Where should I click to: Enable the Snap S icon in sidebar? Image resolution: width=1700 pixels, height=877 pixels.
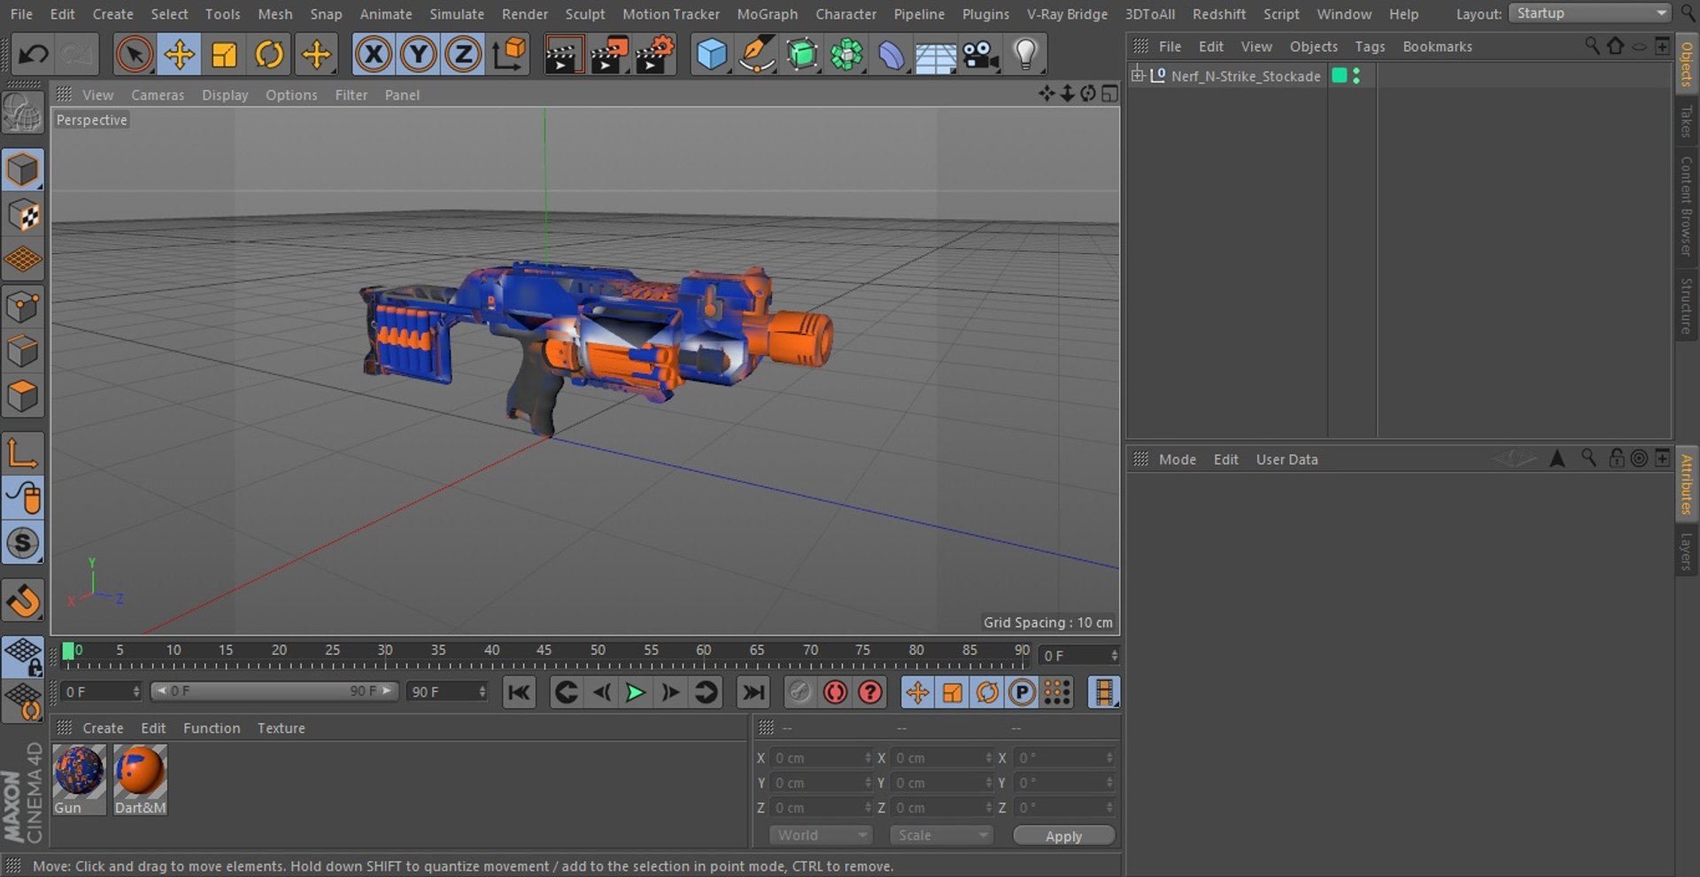(23, 543)
